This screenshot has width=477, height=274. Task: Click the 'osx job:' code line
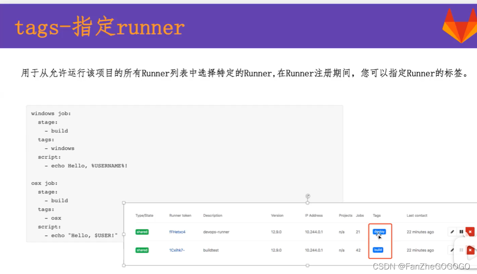click(x=44, y=183)
